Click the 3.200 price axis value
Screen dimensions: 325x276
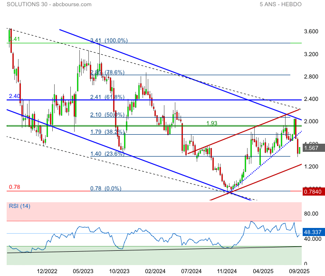[311, 54]
